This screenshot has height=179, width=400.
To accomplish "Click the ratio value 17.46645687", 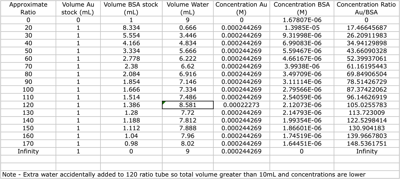I will [x=366, y=28].
